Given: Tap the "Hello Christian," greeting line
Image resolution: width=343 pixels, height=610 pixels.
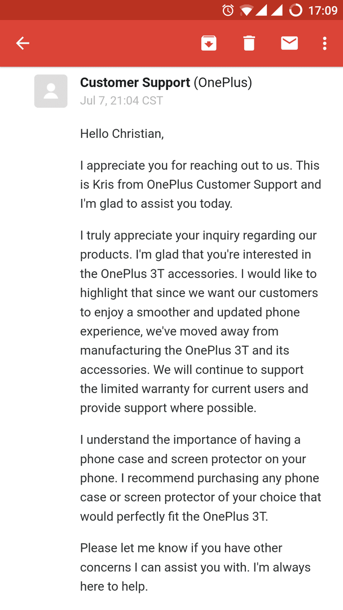Looking at the screenshot, I should (x=122, y=134).
